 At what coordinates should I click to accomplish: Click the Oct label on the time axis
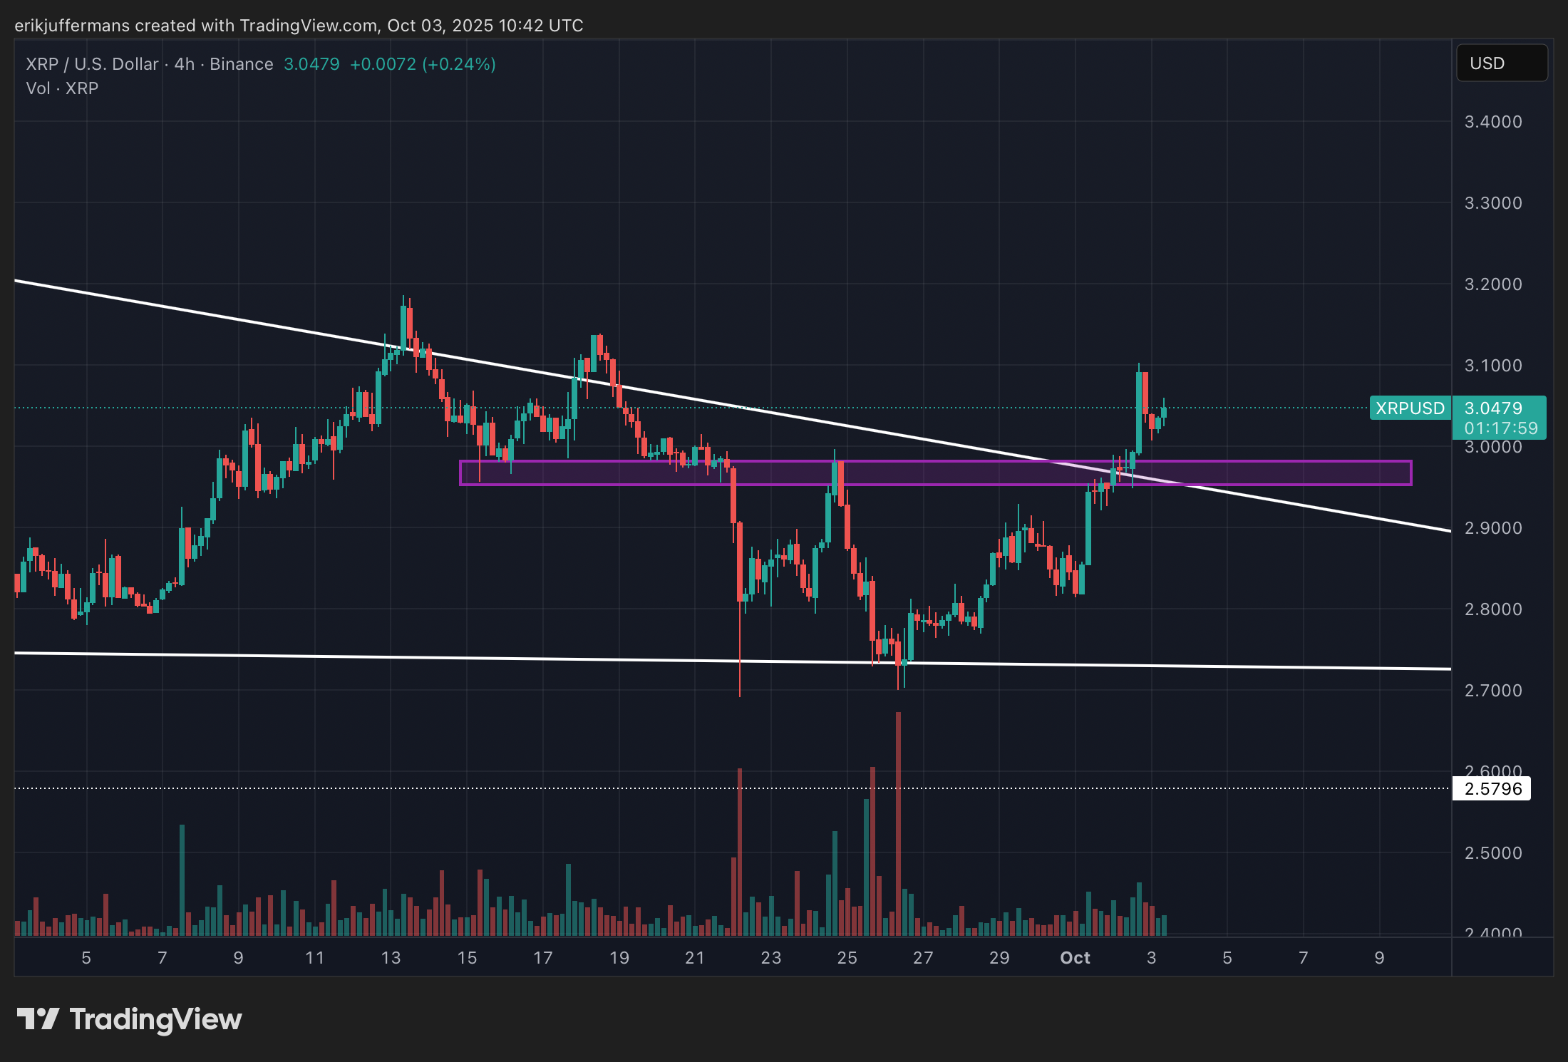click(x=1075, y=958)
